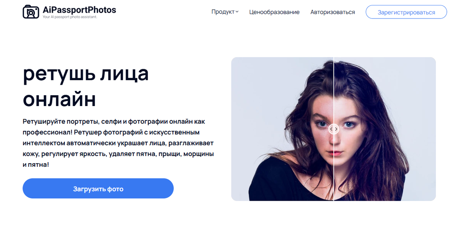Click the camera logo icon
This screenshot has height=243, width=465.
[31, 12]
